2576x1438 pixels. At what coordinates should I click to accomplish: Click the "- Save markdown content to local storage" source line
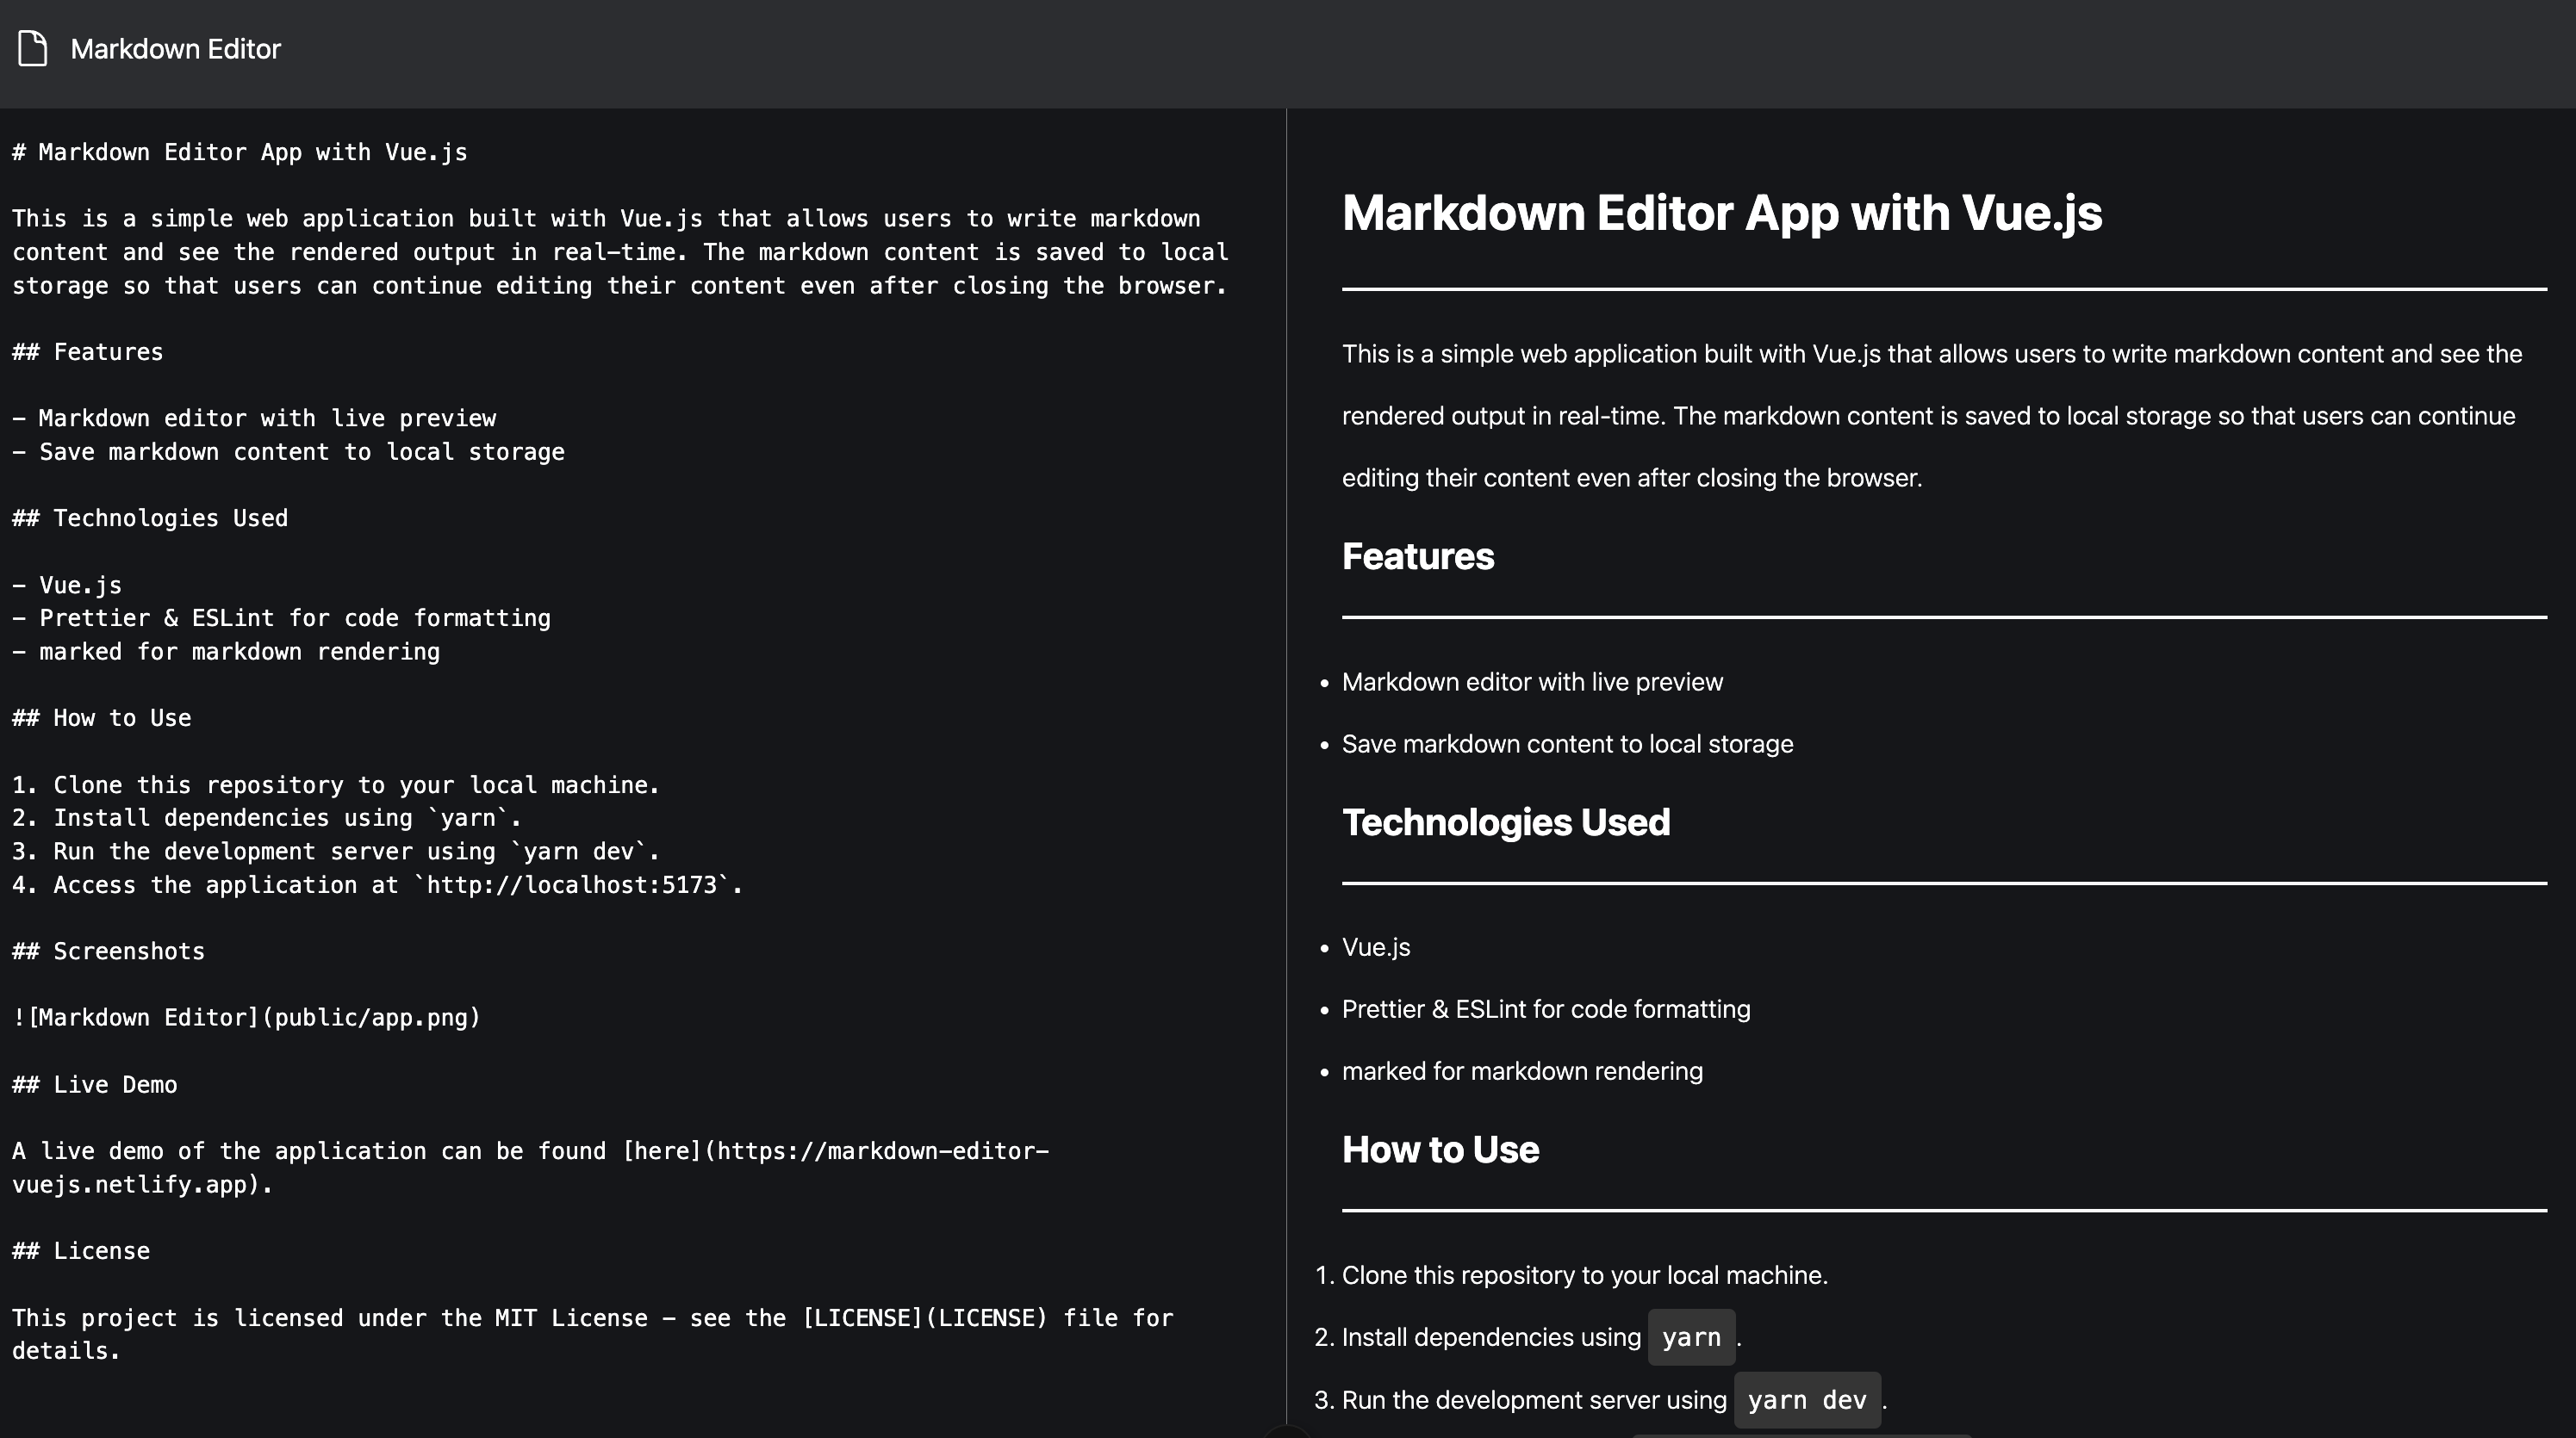tap(288, 452)
